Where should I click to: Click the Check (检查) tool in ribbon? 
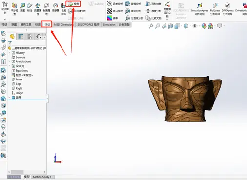click(73, 4)
